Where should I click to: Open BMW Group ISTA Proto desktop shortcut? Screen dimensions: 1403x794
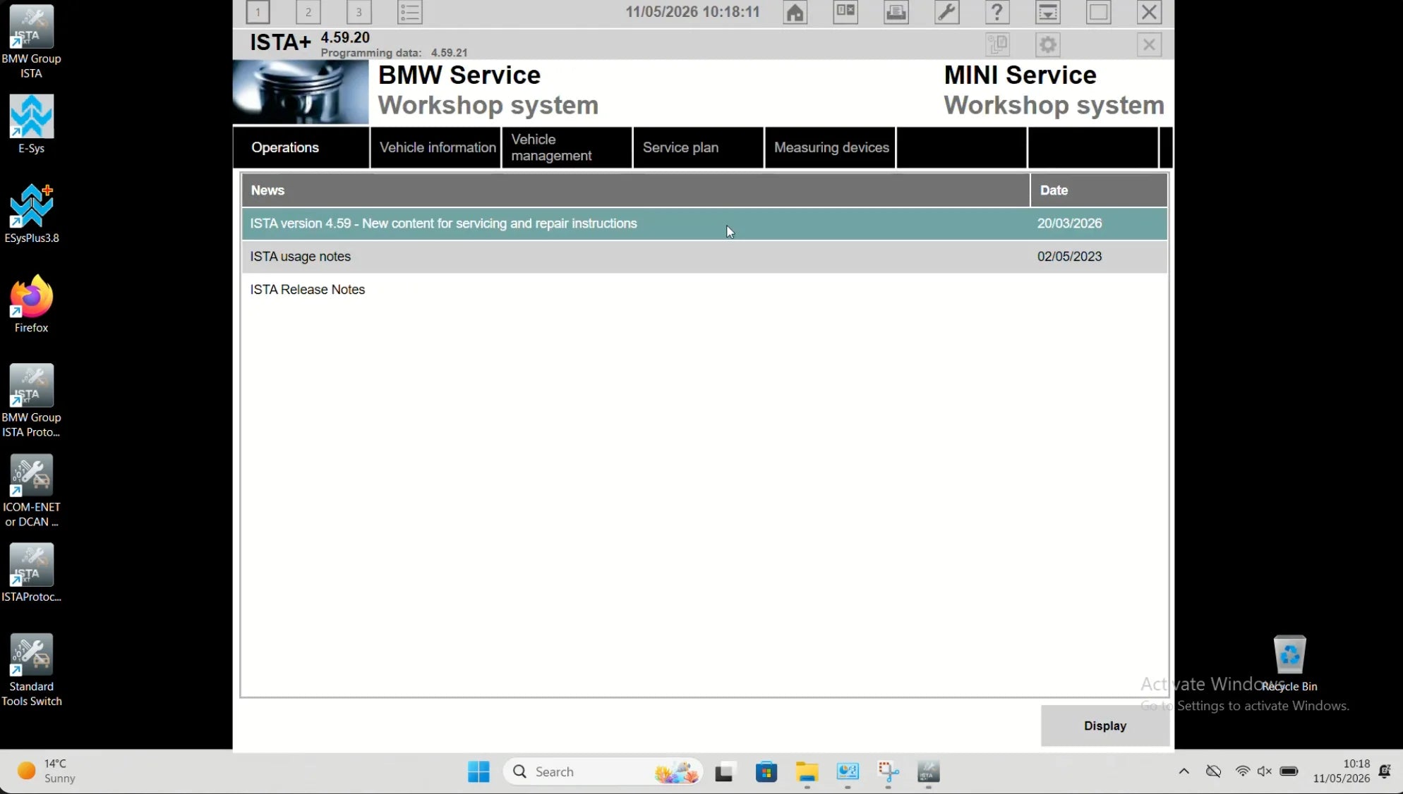(31, 401)
